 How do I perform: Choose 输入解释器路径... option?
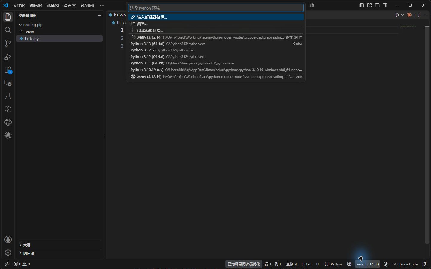[x=216, y=17]
